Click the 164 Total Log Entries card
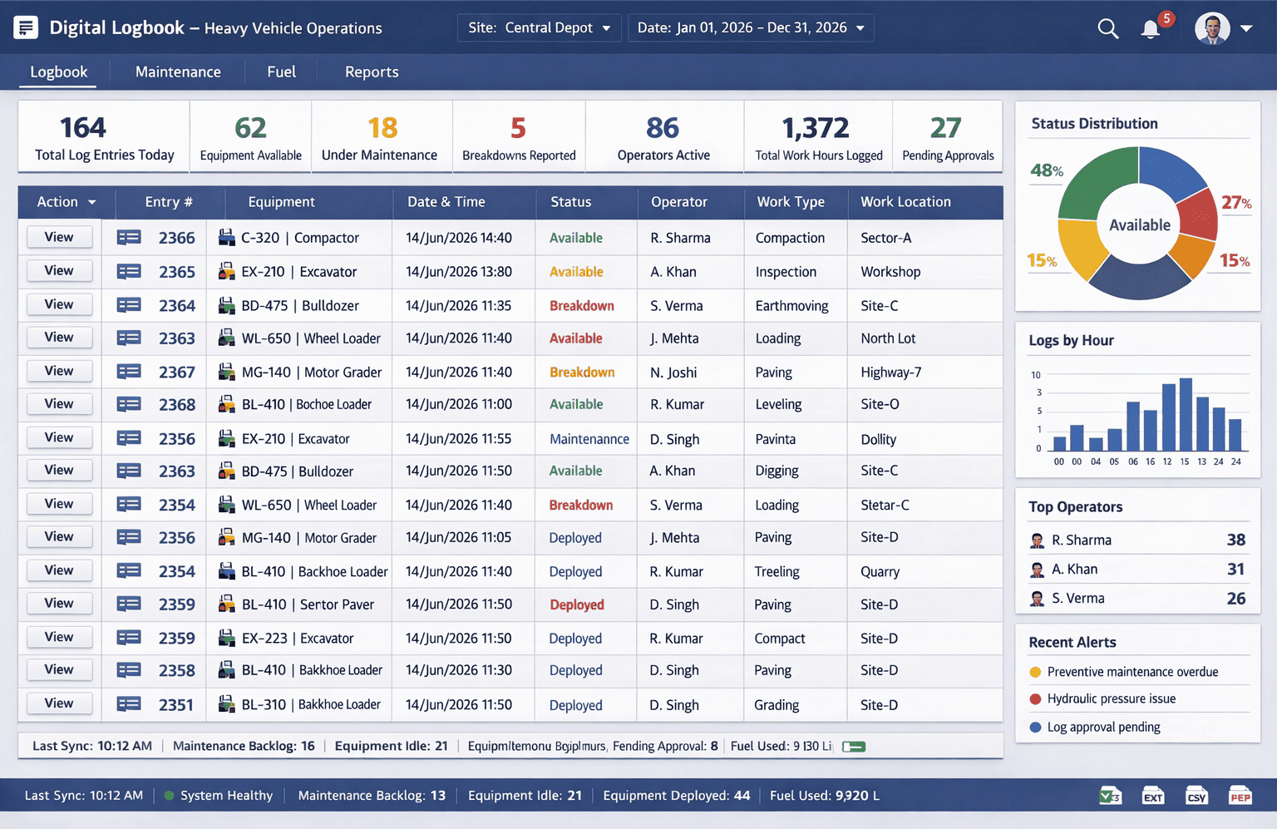The image size is (1277, 829). (x=103, y=136)
